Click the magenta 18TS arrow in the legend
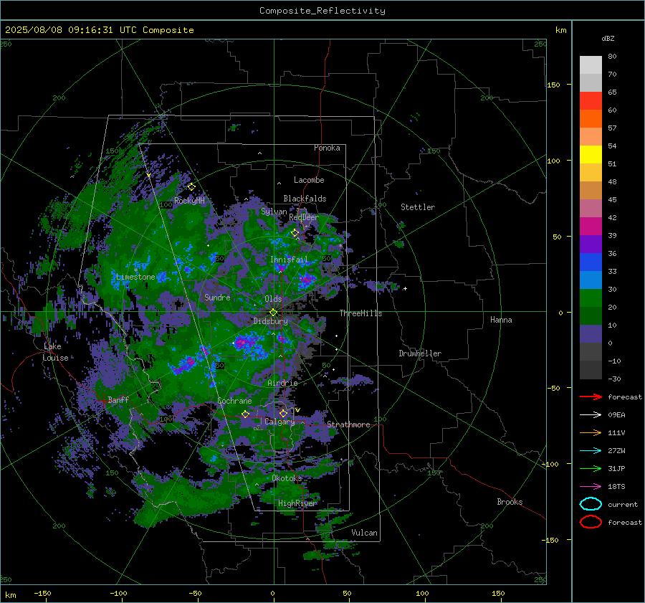Viewport: 645px width, 603px height. 591,487
